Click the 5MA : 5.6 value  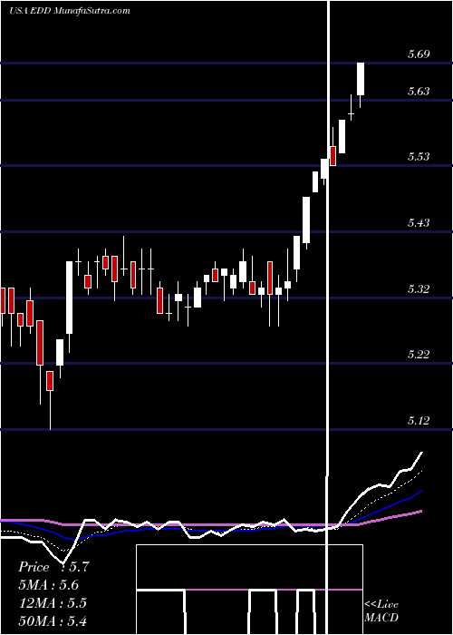(x=49, y=585)
